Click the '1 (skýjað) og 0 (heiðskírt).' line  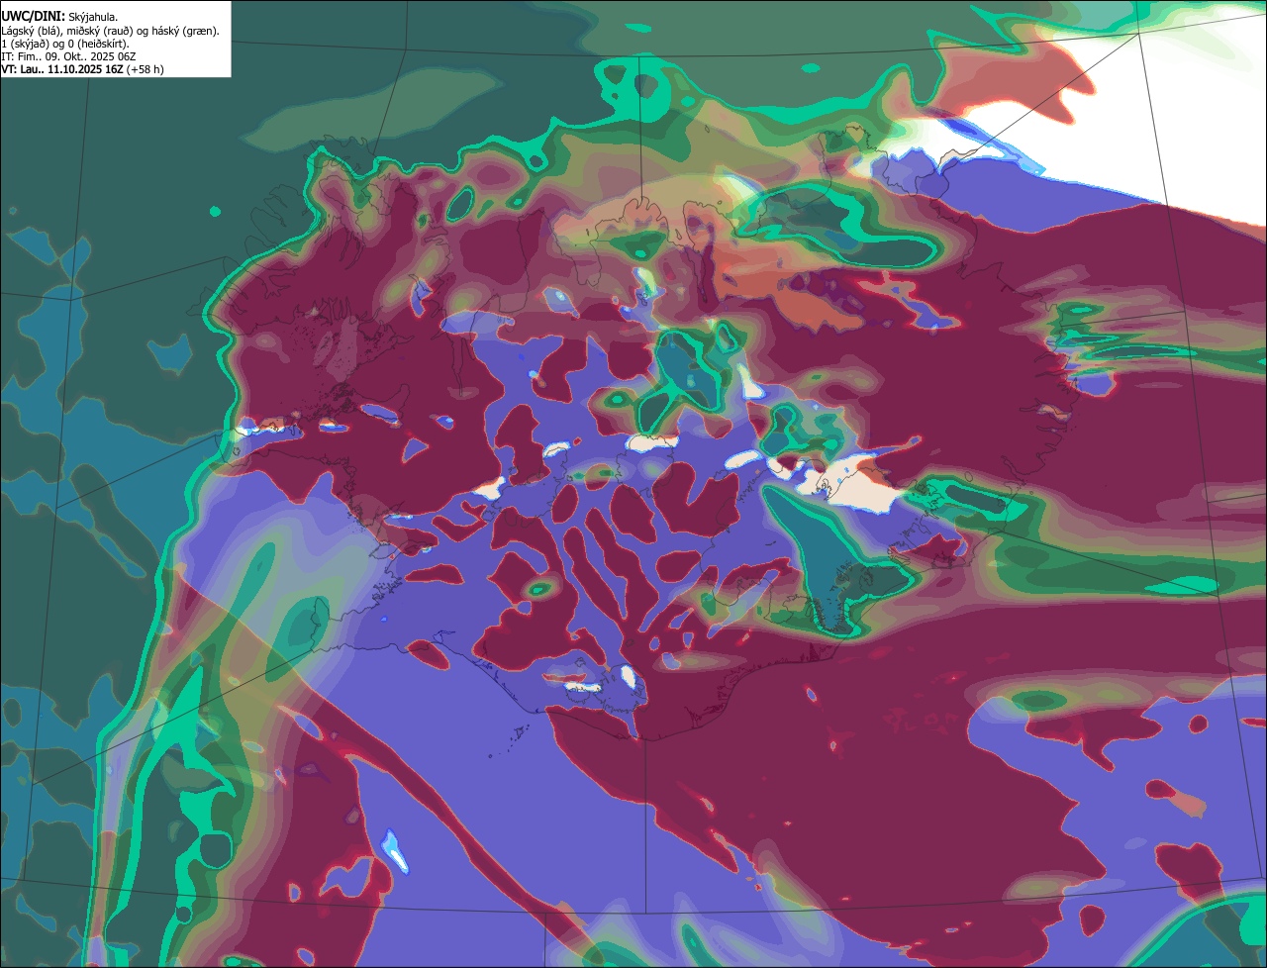coord(65,44)
